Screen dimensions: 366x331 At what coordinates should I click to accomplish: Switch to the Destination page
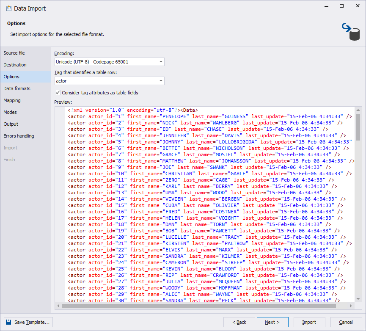pyautogui.click(x=15, y=65)
